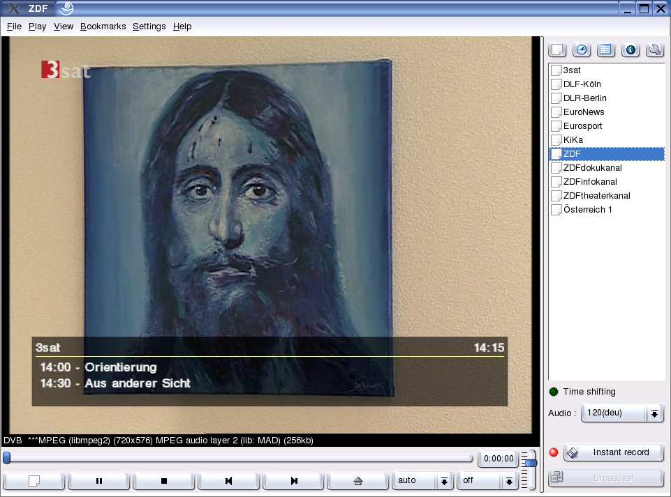Toggle the Time shifting indicator

tap(554, 392)
